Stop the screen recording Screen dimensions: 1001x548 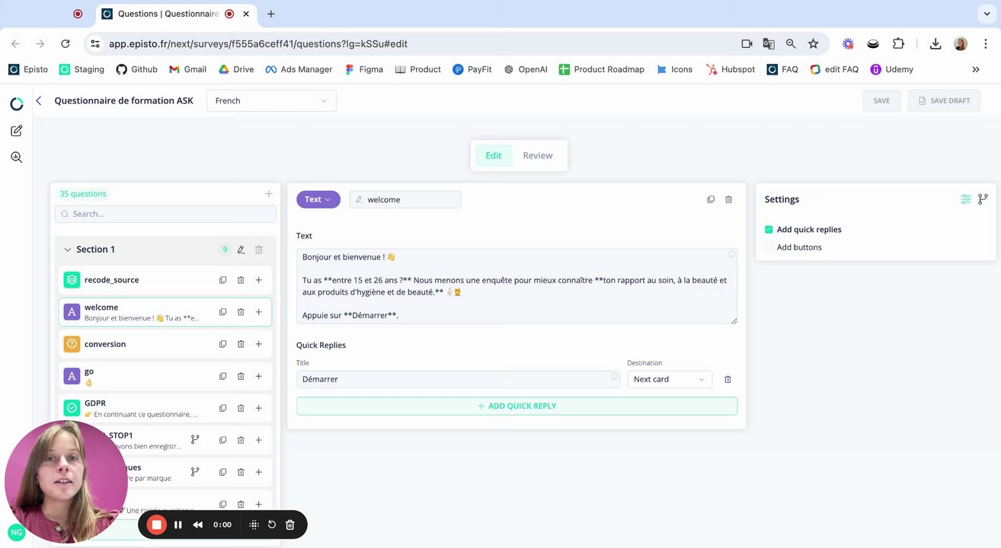pos(156,524)
